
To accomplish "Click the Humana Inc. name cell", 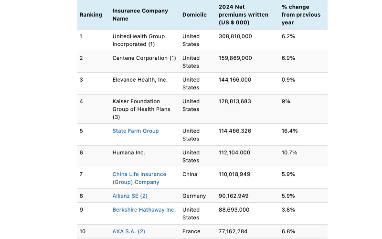I will (x=128, y=152).
